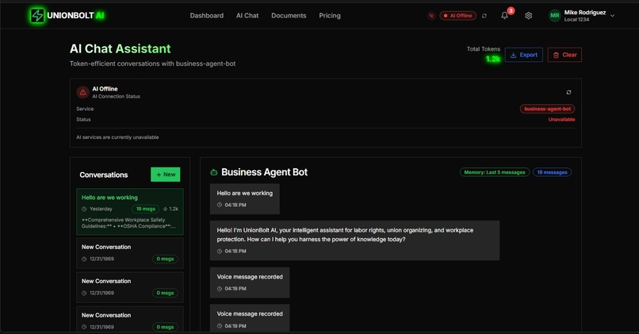The width and height of the screenshot is (639, 334).
Task: Click the red AI Offline warning triangle icon
Action: [82, 92]
